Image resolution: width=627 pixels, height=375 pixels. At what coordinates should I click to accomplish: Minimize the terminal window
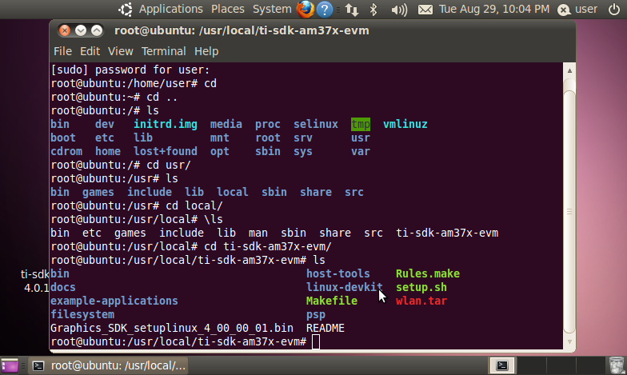coord(81,30)
